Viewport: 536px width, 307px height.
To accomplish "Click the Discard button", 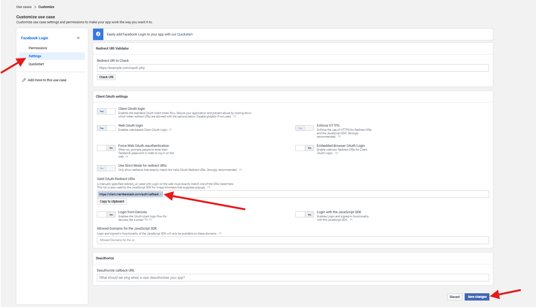I will (x=455, y=297).
